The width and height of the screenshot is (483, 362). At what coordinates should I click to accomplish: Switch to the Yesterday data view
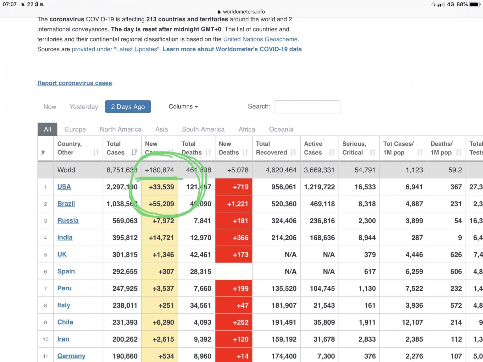[84, 107]
